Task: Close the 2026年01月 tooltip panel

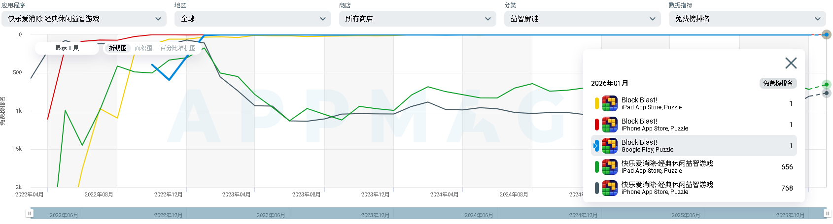Action: coord(791,63)
